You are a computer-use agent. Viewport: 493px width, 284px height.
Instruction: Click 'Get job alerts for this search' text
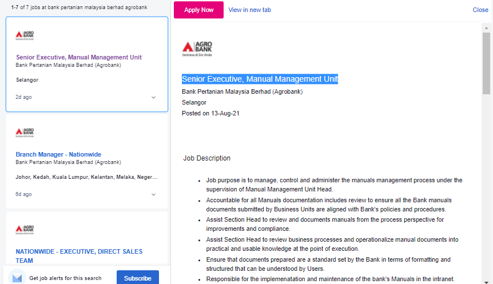point(65,278)
